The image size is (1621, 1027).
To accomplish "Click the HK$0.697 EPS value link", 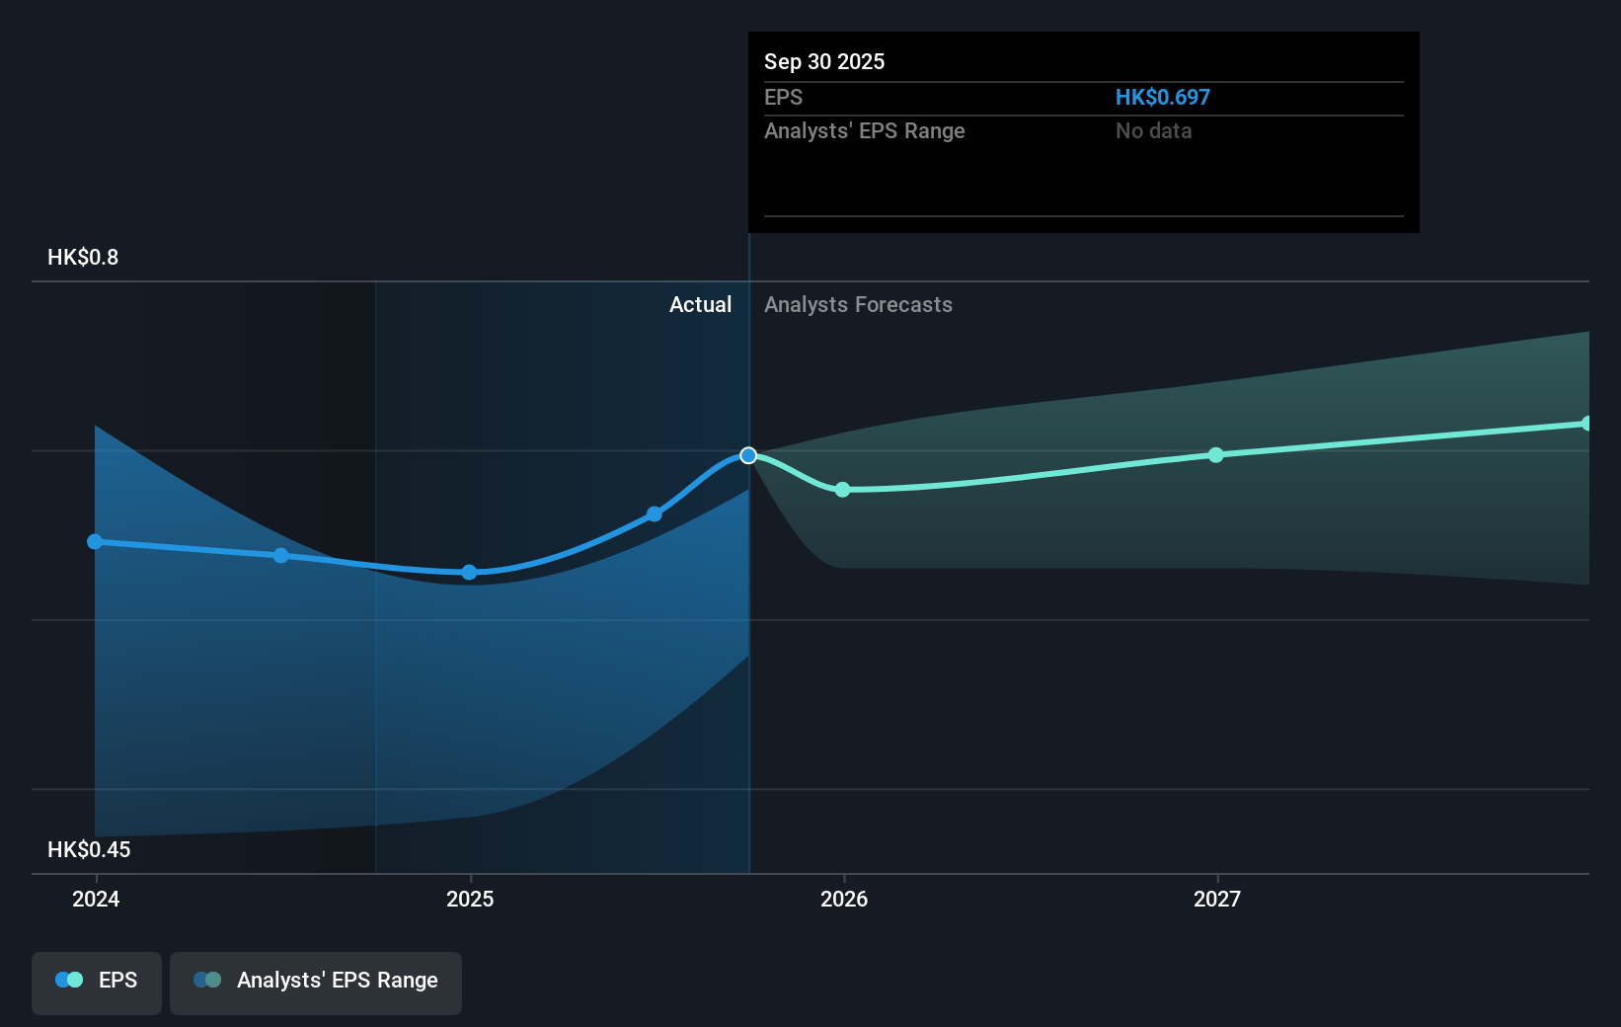I will [1163, 97].
